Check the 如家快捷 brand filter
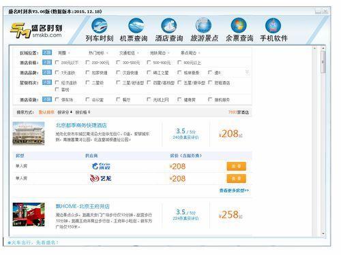This screenshot has width=341, height=255. (87, 73)
